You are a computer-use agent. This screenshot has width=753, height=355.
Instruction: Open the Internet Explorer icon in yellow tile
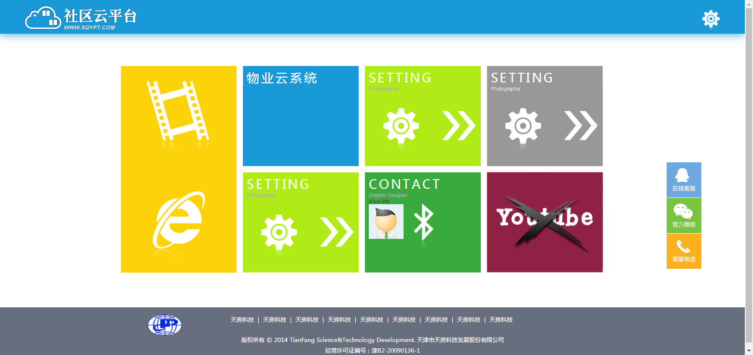[x=179, y=220]
